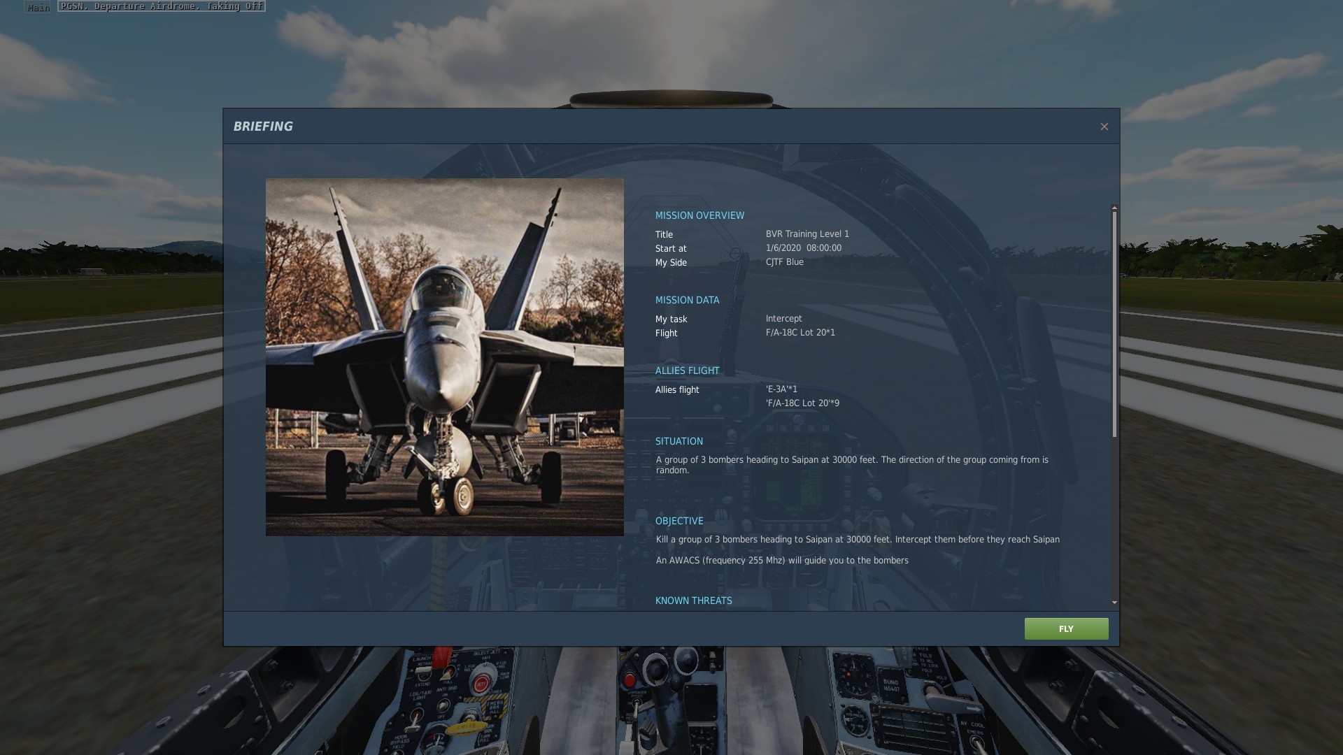This screenshot has height=755, width=1343.
Task: Click the briefing scrollbar down arrow
Action: click(1114, 602)
